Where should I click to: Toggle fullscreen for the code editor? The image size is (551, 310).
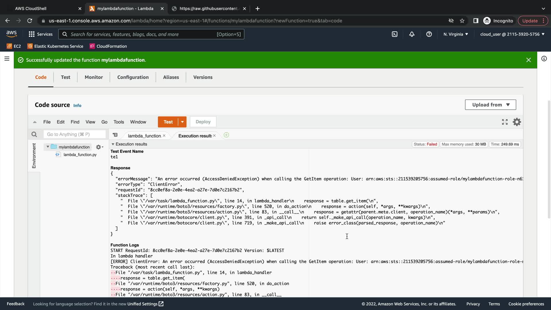(x=505, y=122)
